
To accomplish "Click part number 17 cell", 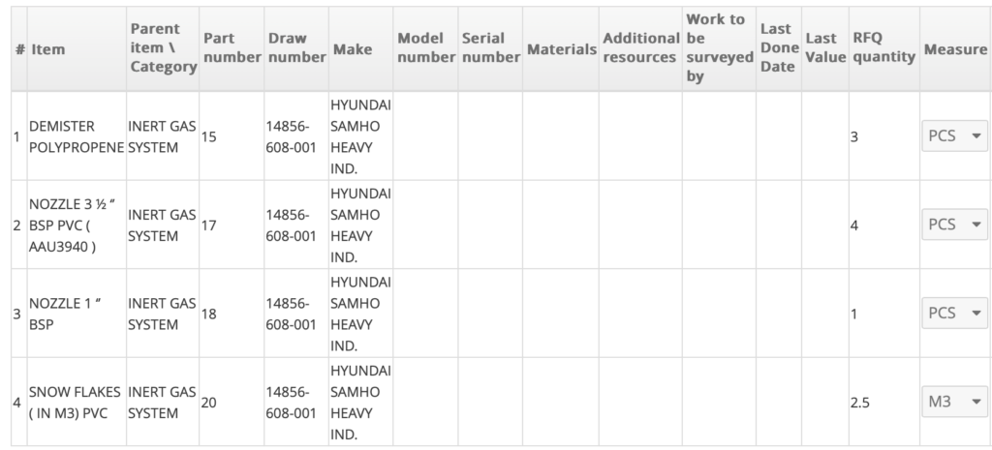I will [209, 225].
